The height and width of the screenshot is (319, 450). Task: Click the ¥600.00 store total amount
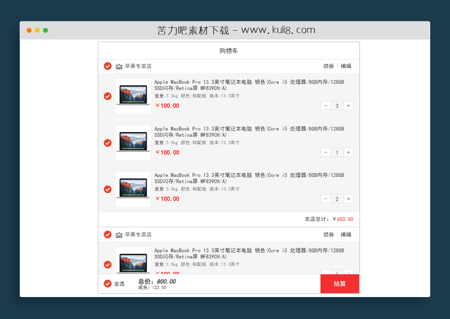[x=344, y=219]
